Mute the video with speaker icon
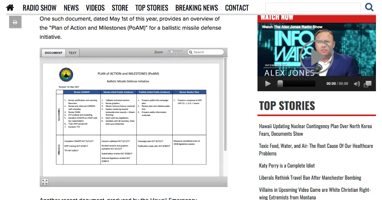This screenshot has height=200, width=382. tap(357, 84)
